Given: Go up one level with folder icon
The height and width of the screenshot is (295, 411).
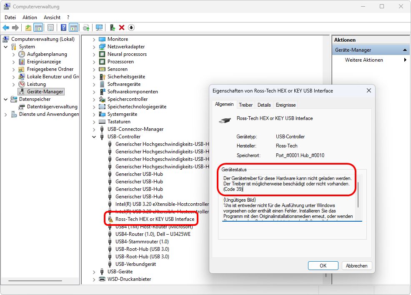Looking at the screenshot, I should click(x=28, y=27).
